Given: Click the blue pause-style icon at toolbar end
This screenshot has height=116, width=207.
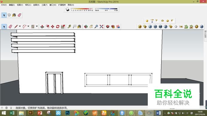Looking at the screenshot, I should 202,27.
